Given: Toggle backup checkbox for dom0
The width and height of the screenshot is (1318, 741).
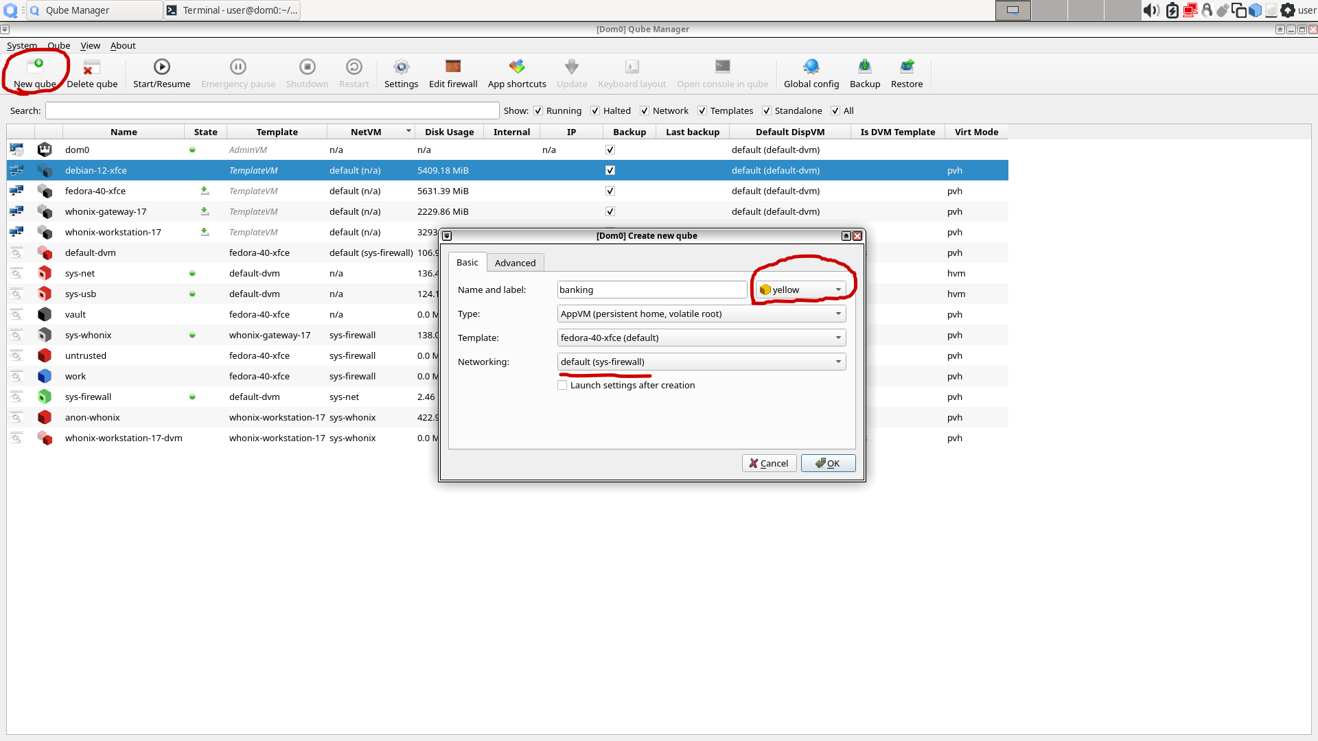Looking at the screenshot, I should tap(610, 150).
